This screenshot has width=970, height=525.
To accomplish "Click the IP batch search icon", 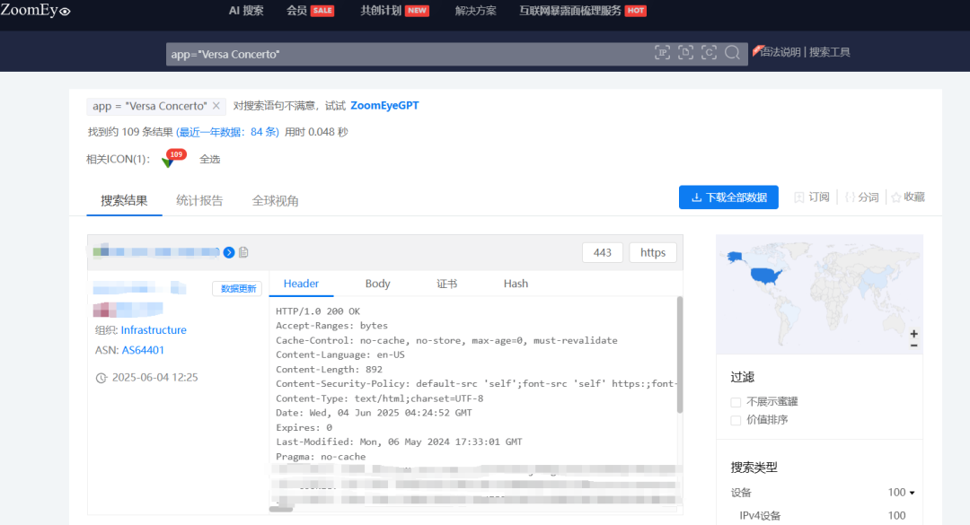I will point(662,53).
